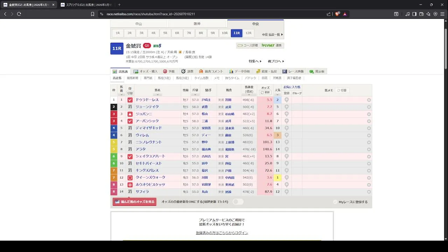Go back with the browser back arrow
The height and width of the screenshot is (252, 448).
point(5,14)
